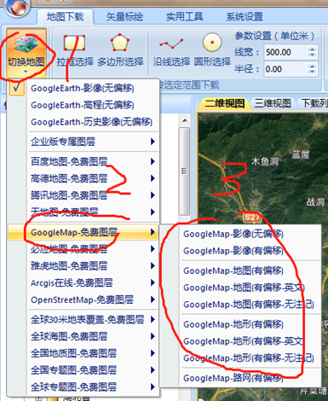Screen dimensions: 328x401
Task: Click the globe application logo button
Action: pyautogui.click(x=18, y=7)
